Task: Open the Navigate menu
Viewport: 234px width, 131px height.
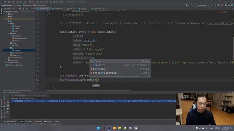Action: (x=19, y=2)
